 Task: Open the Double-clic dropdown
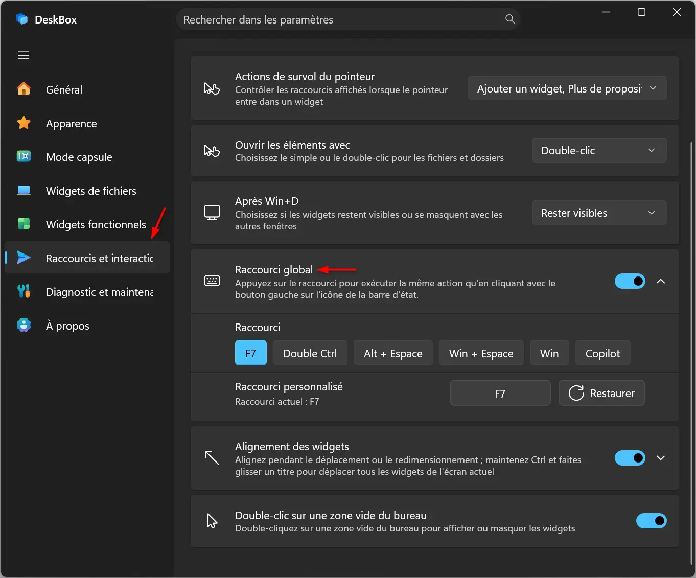point(599,150)
